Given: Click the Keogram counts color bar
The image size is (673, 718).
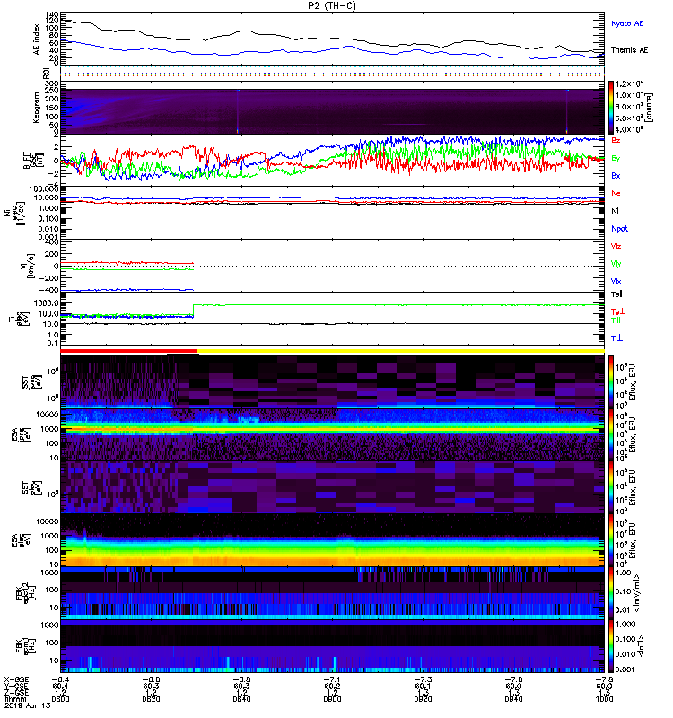Looking at the screenshot, I should [x=611, y=108].
